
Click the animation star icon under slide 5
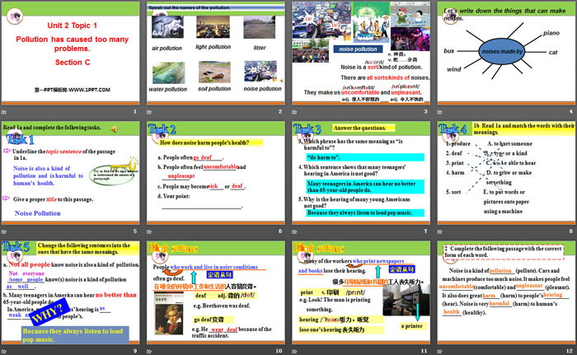4,231
